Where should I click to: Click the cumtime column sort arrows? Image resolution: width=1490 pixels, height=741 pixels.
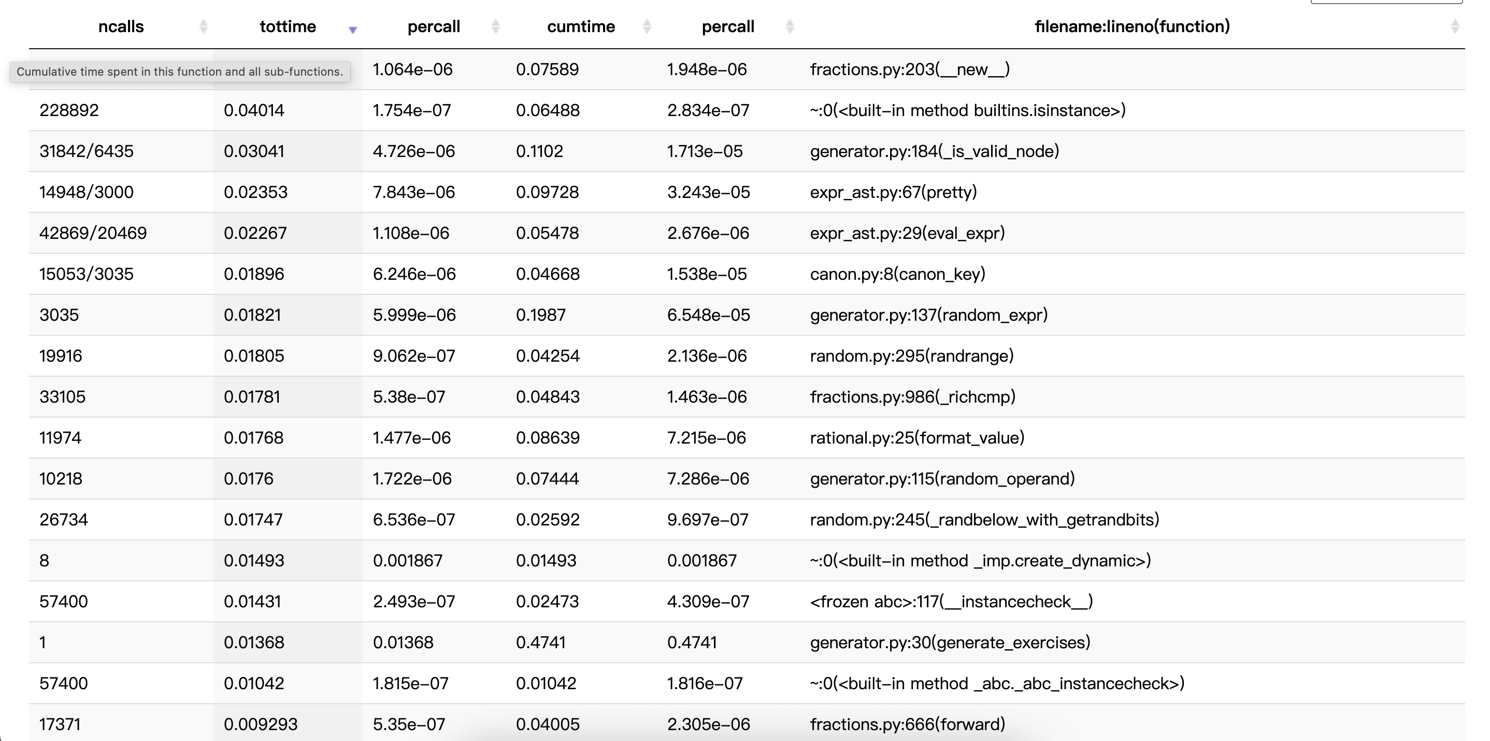coord(647,26)
